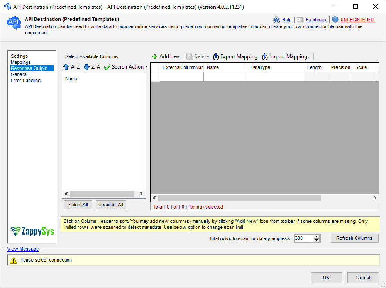Open the Help link
386x288 pixels.
coord(287,20)
